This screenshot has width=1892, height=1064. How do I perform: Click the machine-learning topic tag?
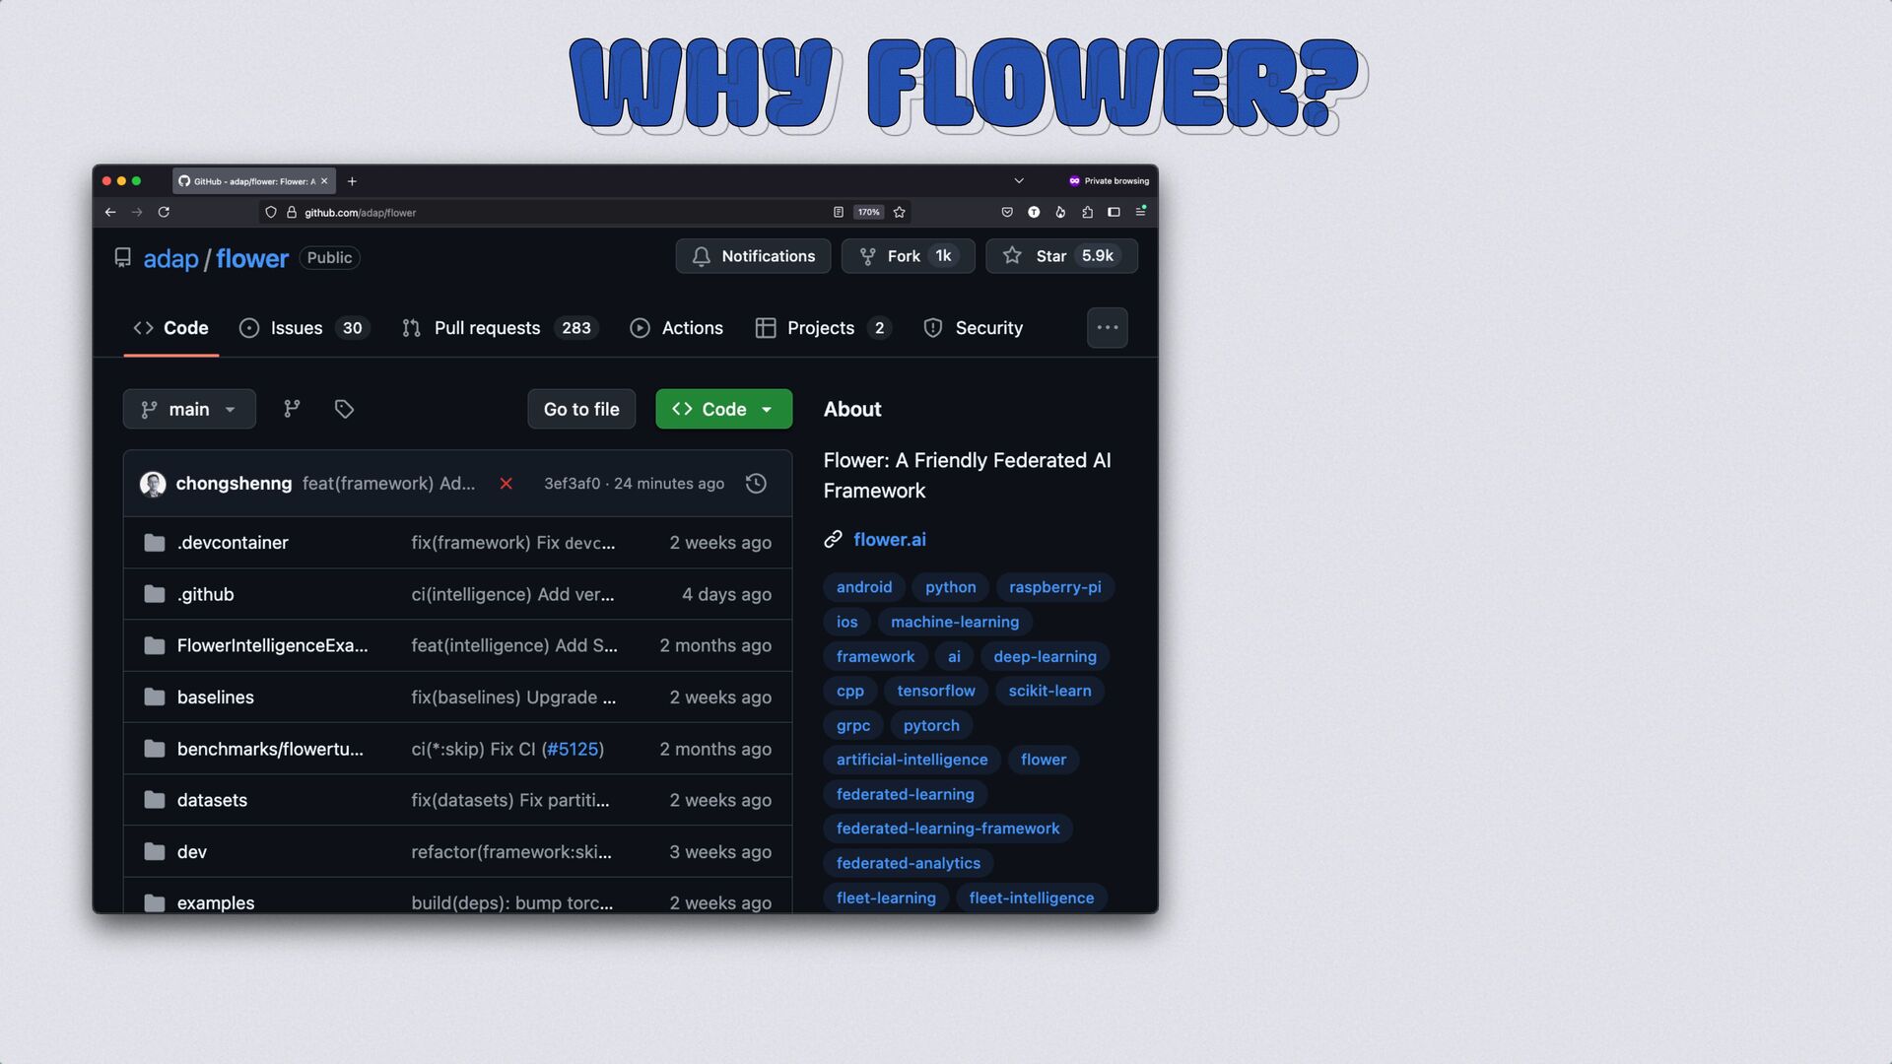955,622
